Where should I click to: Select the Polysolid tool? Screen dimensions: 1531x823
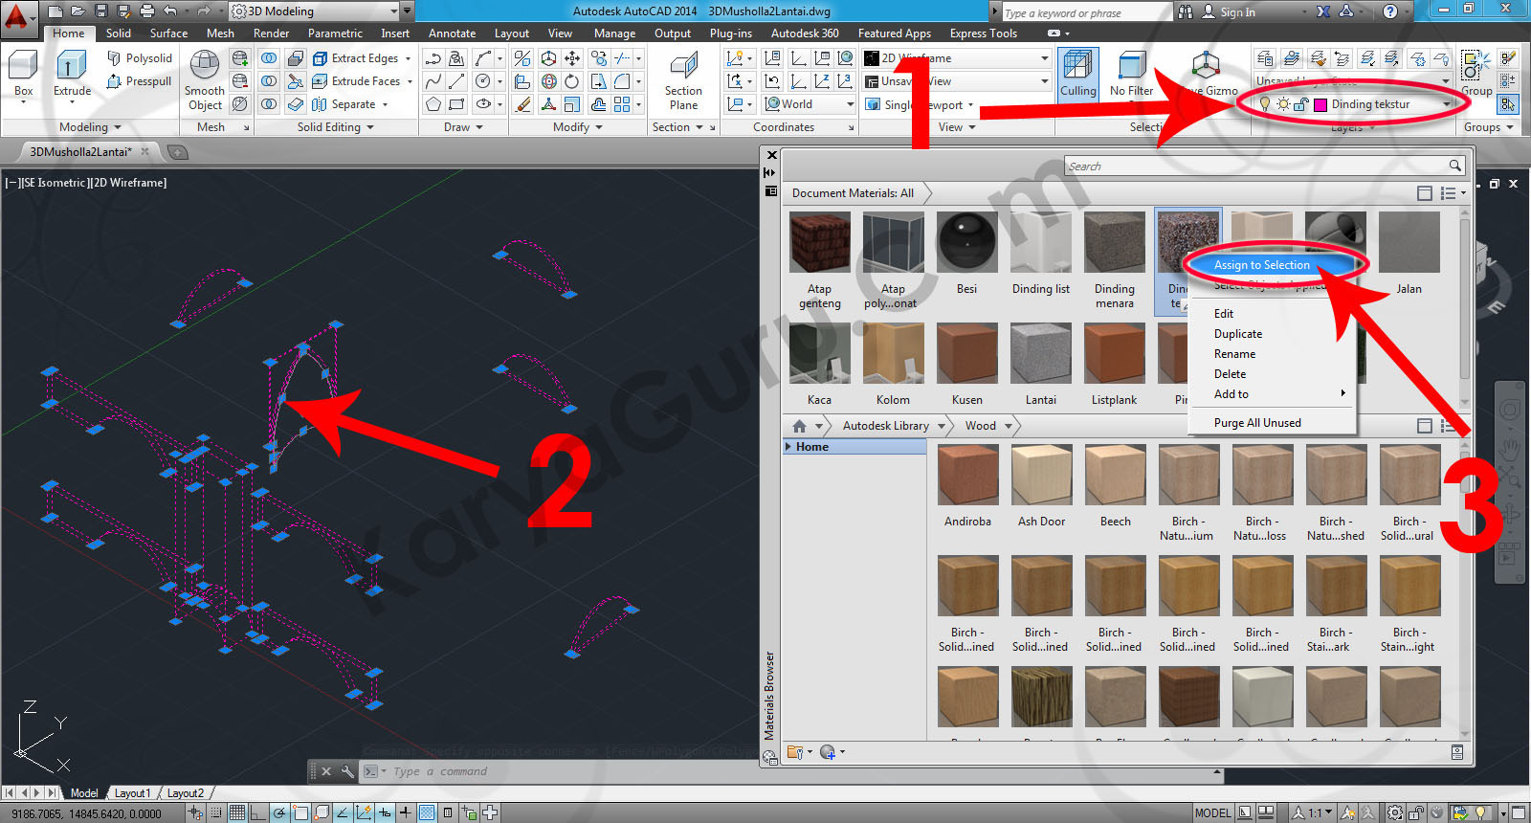click(x=140, y=58)
